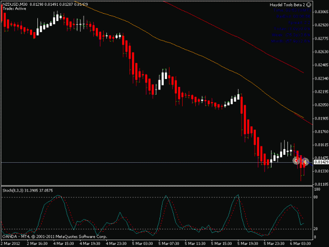Click the '5 Mar 07:30' time label
329x247 pixels.
tap(168, 244)
